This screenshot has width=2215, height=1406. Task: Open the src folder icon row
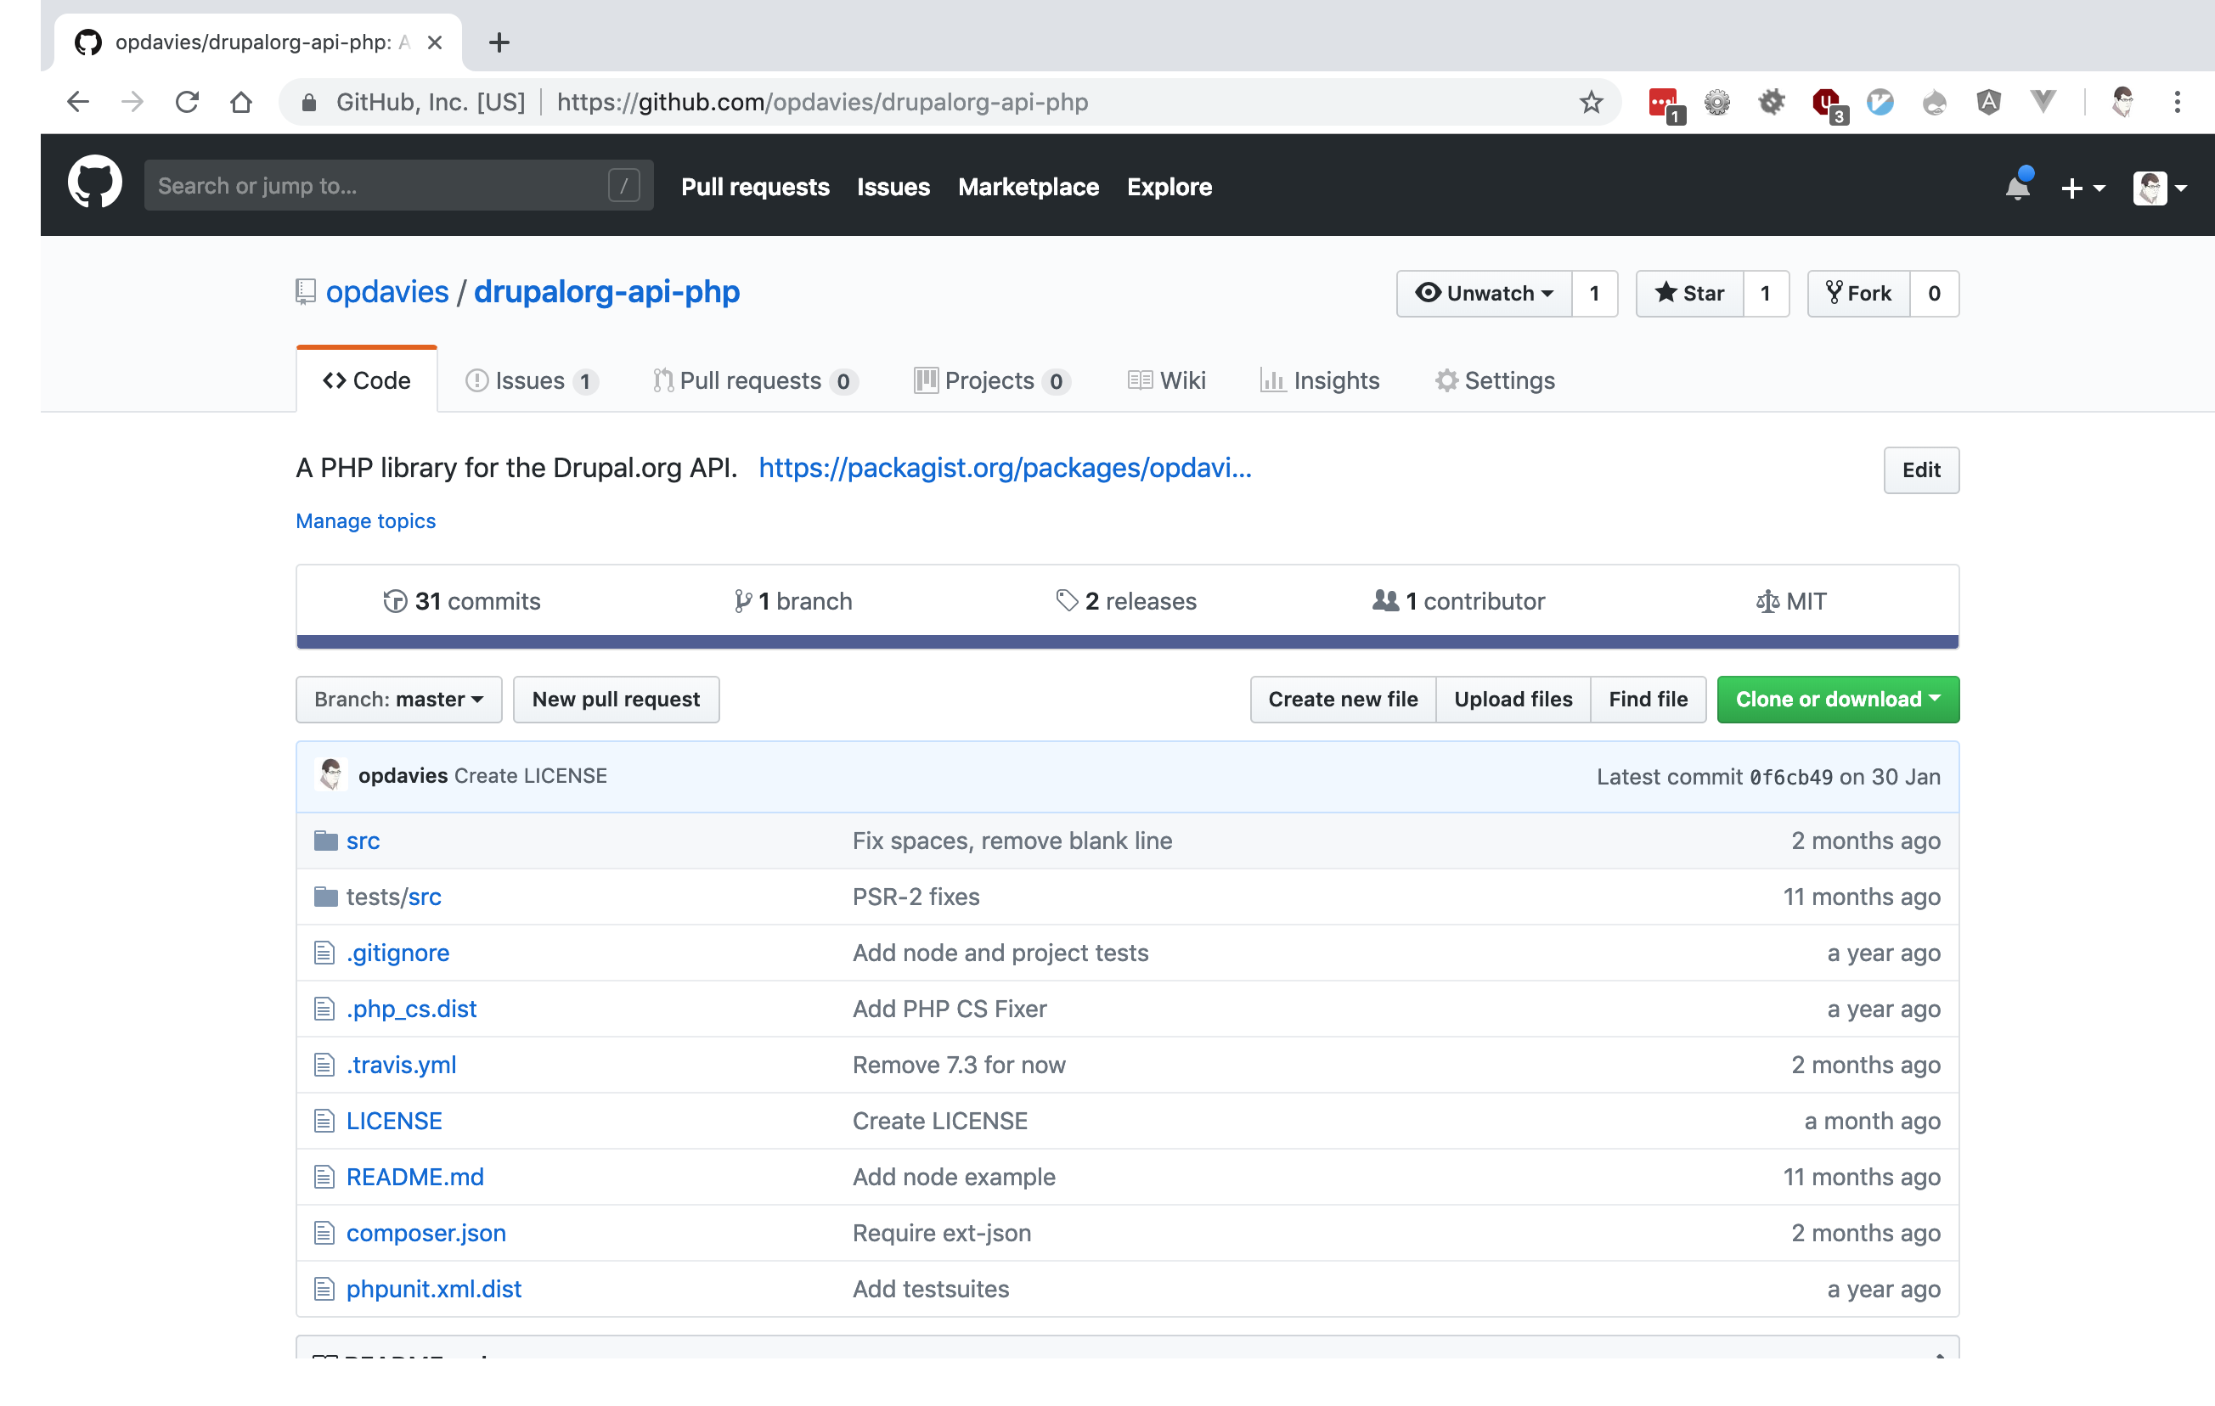pos(325,841)
